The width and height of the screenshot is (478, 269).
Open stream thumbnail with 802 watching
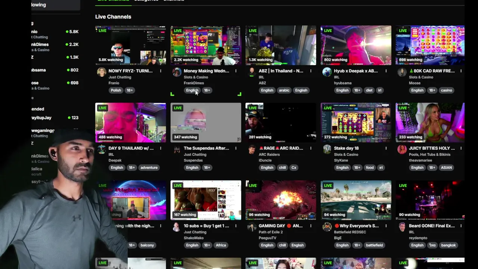(356, 45)
